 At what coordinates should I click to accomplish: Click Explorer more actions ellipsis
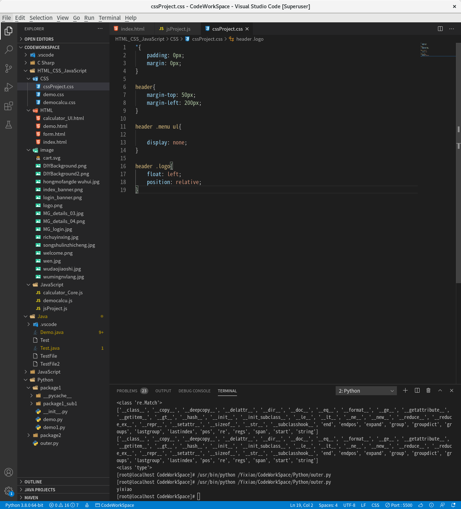(x=100, y=29)
